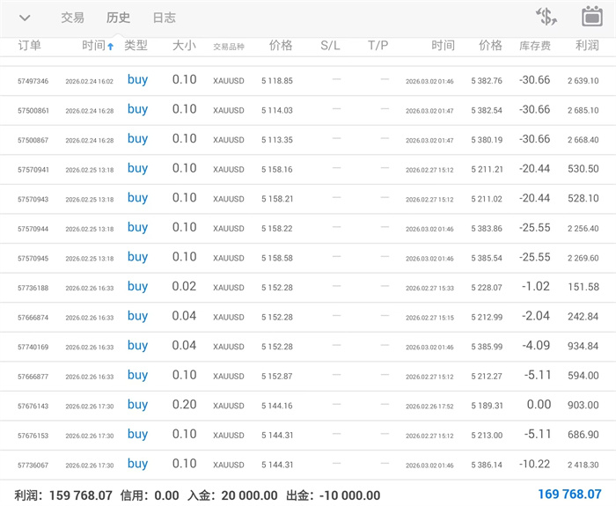This screenshot has height=506, width=616.
Task: Sort by the 大小 column header
Action: point(184,46)
